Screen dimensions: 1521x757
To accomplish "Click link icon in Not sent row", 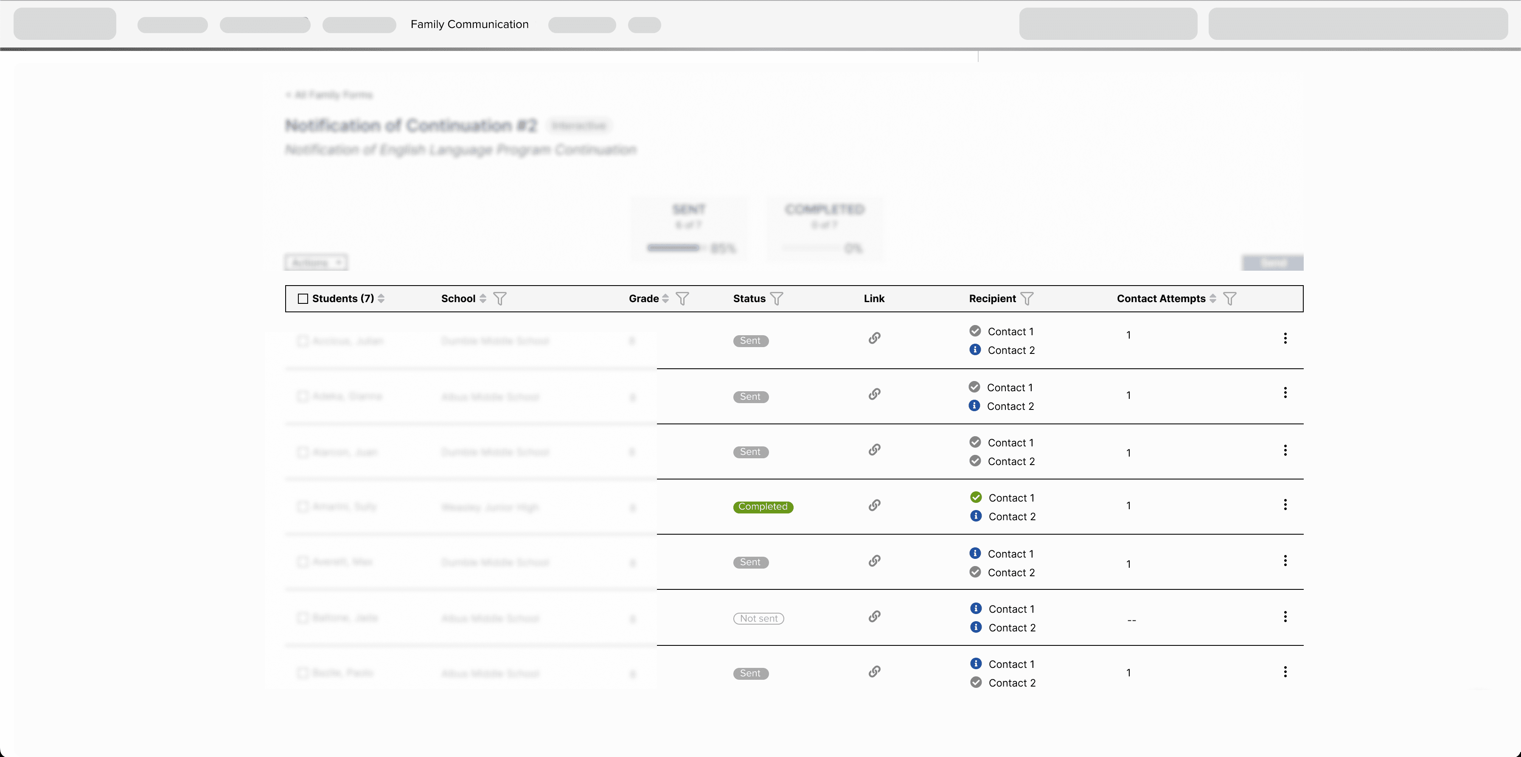I will click(x=875, y=617).
